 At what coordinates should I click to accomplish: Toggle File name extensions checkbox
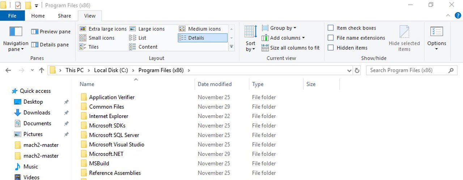(x=331, y=38)
